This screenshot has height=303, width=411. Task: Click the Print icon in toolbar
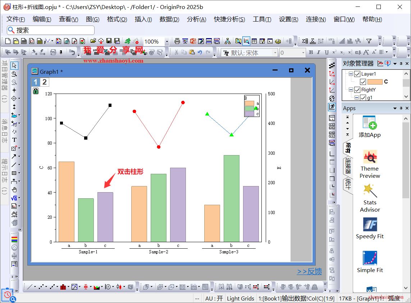(177, 41)
